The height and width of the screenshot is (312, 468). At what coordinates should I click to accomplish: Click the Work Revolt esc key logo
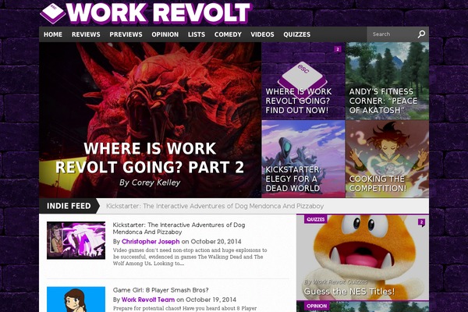tap(52, 13)
